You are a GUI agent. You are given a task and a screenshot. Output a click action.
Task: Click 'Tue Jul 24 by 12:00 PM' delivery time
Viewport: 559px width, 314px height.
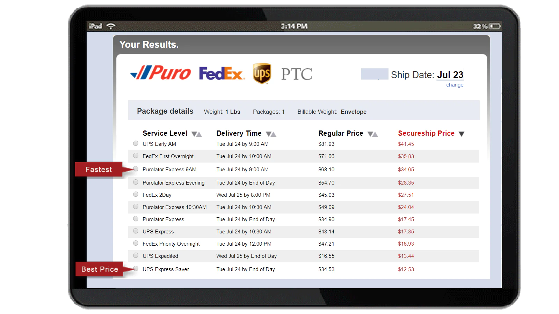(244, 244)
